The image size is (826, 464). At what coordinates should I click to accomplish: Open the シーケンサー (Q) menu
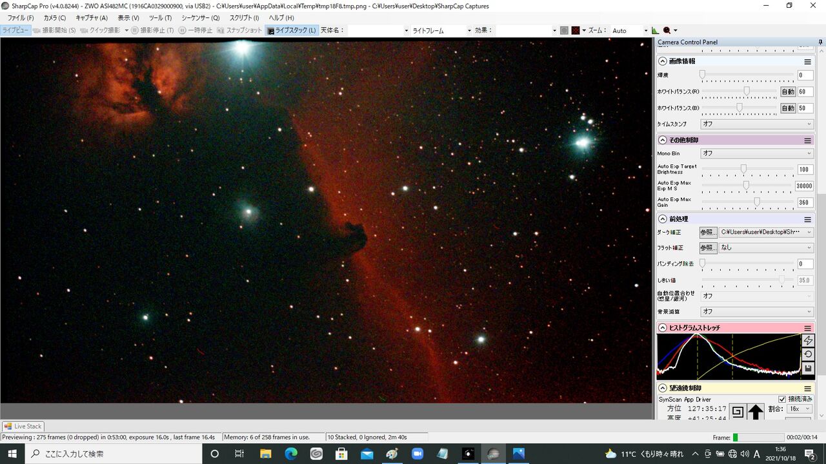[200, 18]
